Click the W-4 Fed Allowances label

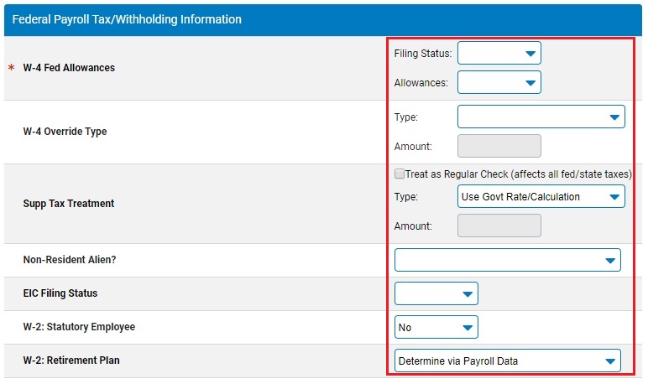(69, 68)
